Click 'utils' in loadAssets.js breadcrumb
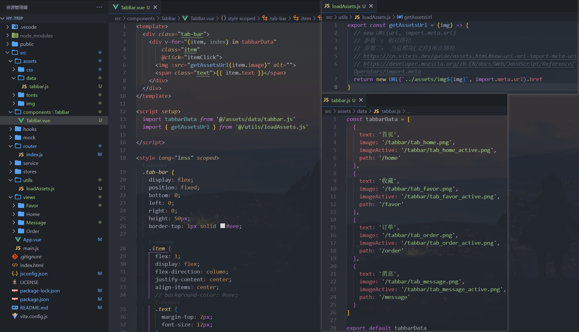This screenshot has width=579, height=332. (343, 17)
